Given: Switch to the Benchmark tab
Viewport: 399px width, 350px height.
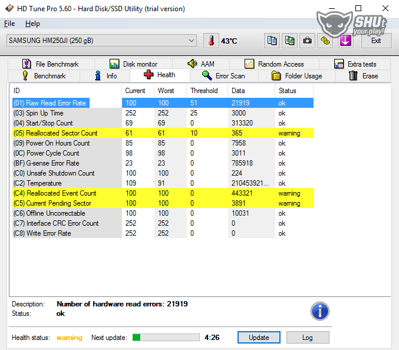Looking at the screenshot, I should (44, 76).
